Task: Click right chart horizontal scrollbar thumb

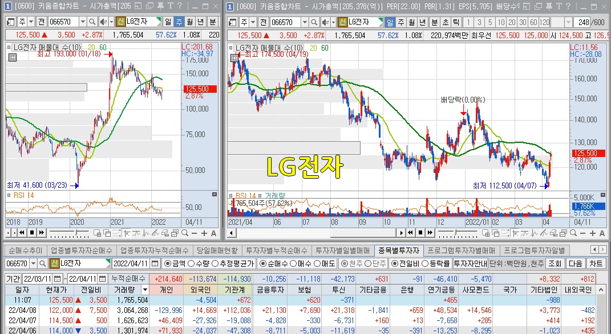Action: pos(363,233)
